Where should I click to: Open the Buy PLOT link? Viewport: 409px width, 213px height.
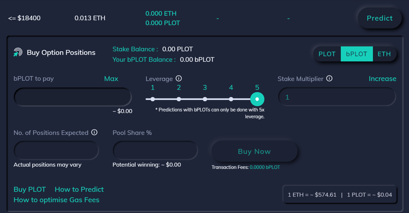[30, 189]
